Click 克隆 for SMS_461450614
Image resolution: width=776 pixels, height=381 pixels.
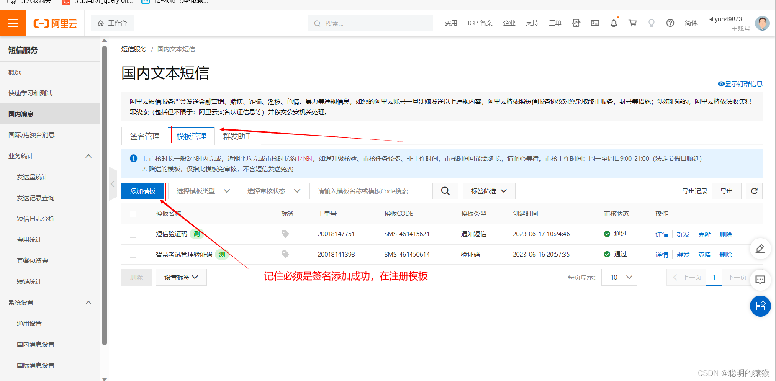704,255
